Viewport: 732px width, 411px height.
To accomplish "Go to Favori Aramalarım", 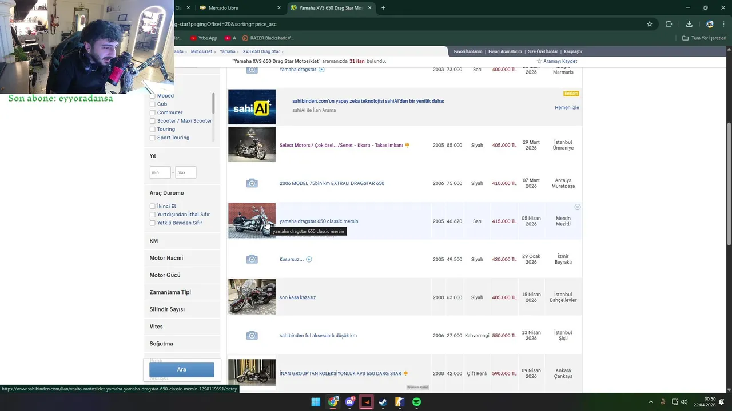I will [x=505, y=51].
